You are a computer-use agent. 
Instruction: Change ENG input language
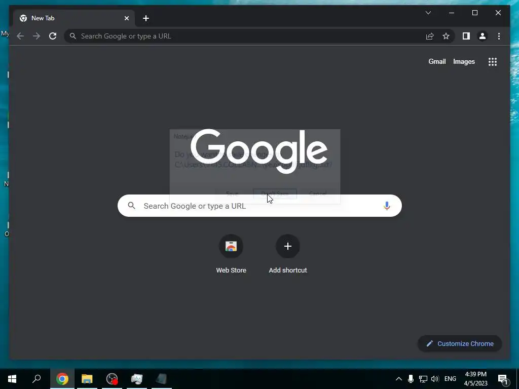450,379
